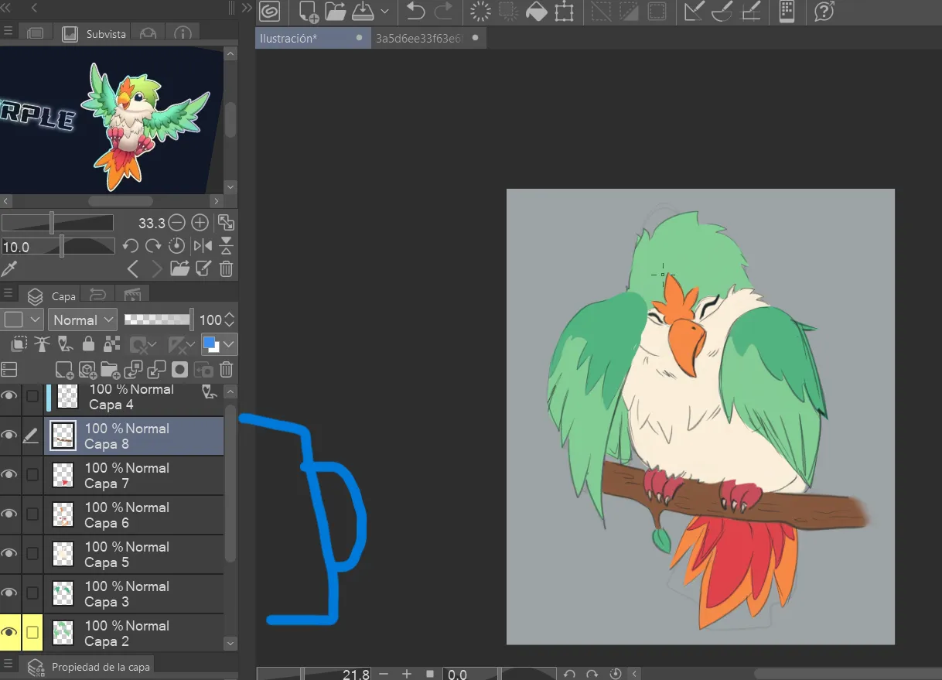The image size is (942, 680).
Task: Zoom out the Subvista image
Action: pos(177,223)
